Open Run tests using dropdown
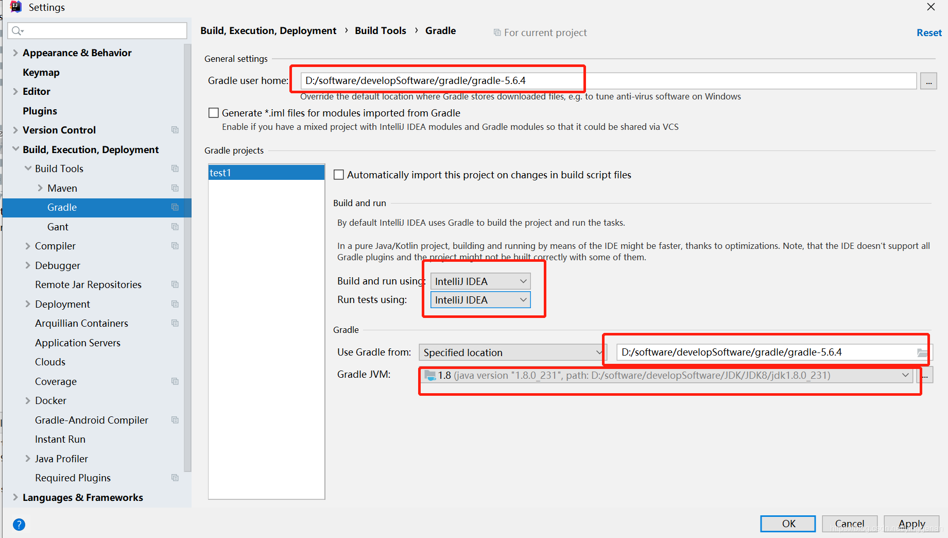This screenshot has width=948, height=538. (480, 300)
